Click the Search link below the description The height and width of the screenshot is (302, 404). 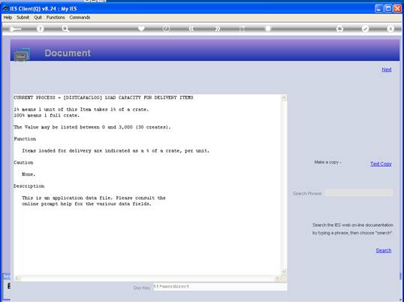384,250
